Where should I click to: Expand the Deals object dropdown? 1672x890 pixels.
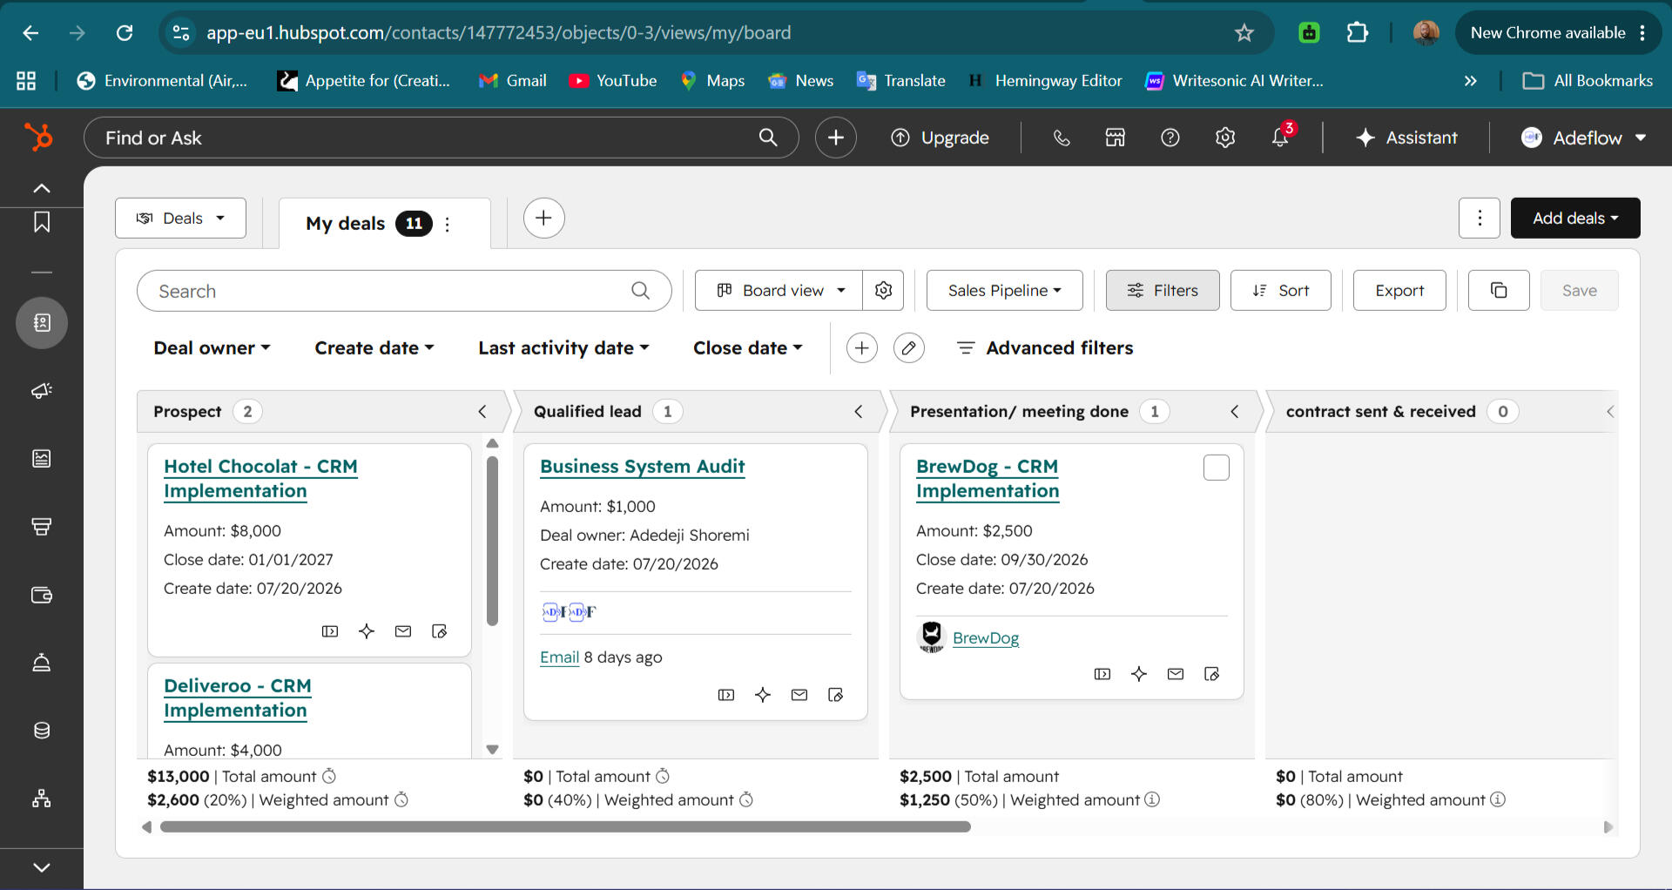(x=180, y=218)
